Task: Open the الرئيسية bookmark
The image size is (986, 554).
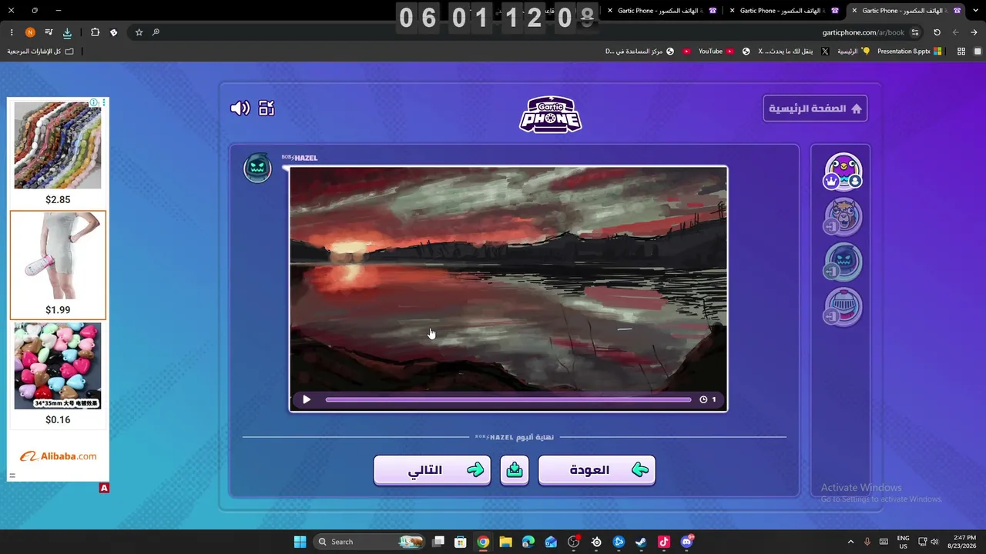Action: [x=854, y=52]
